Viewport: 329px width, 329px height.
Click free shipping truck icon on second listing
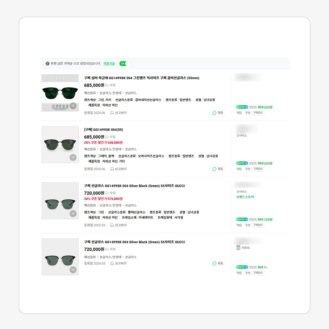coord(107,137)
